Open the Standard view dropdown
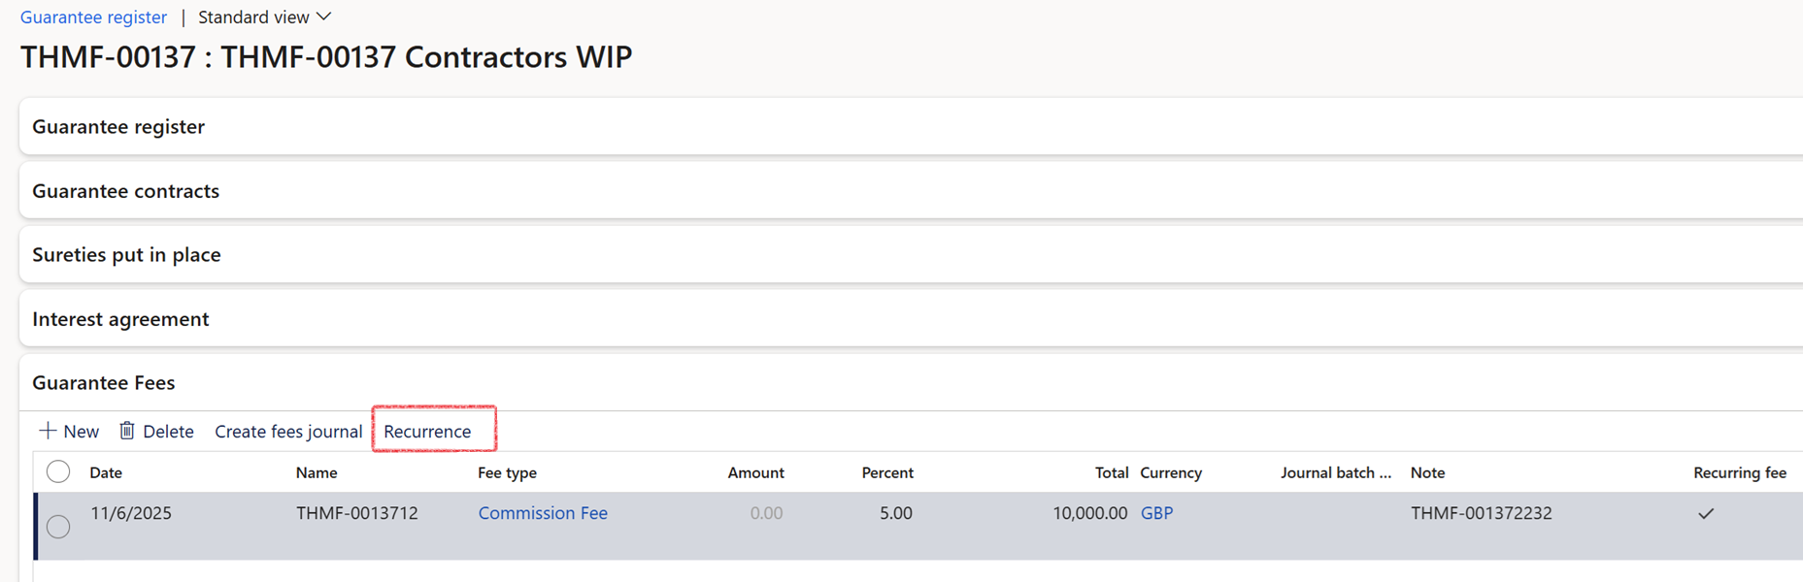 (264, 17)
